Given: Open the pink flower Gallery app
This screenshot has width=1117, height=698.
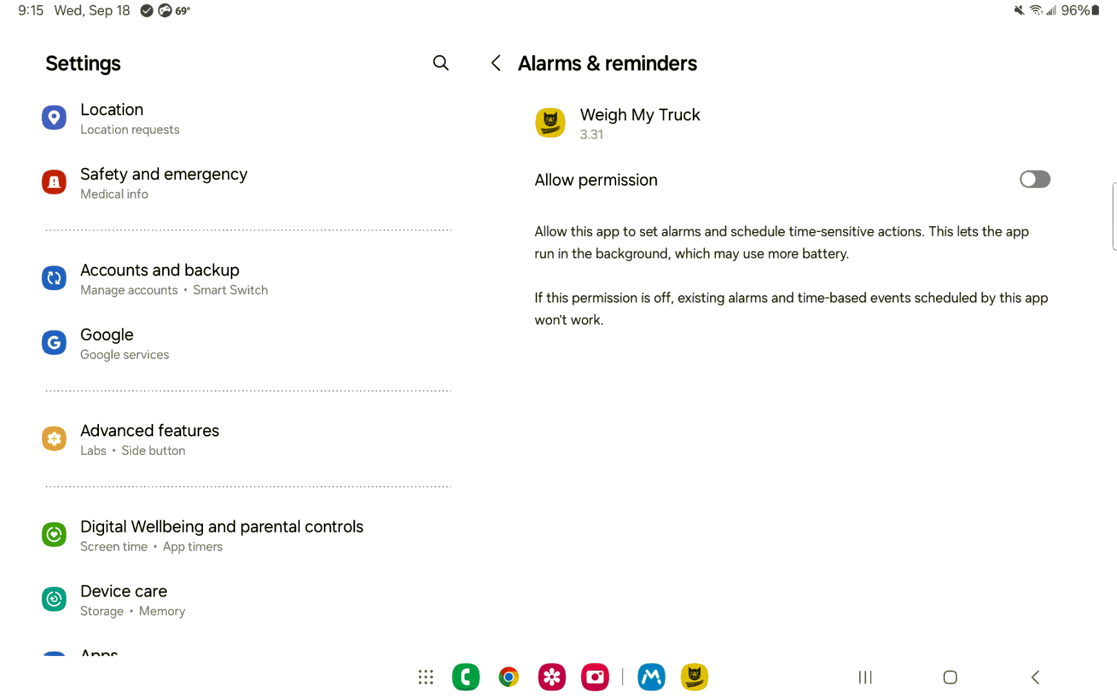Looking at the screenshot, I should click(551, 677).
